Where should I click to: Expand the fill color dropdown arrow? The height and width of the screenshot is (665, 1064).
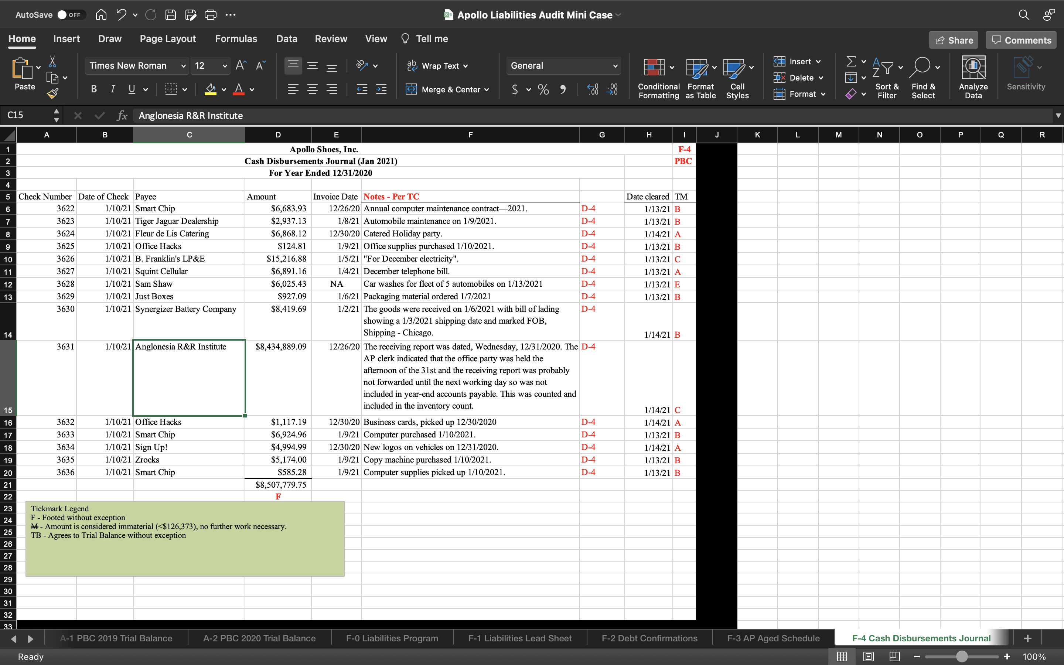pyautogui.click(x=224, y=89)
